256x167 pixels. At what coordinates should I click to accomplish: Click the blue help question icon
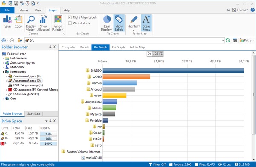tap(253, 10)
